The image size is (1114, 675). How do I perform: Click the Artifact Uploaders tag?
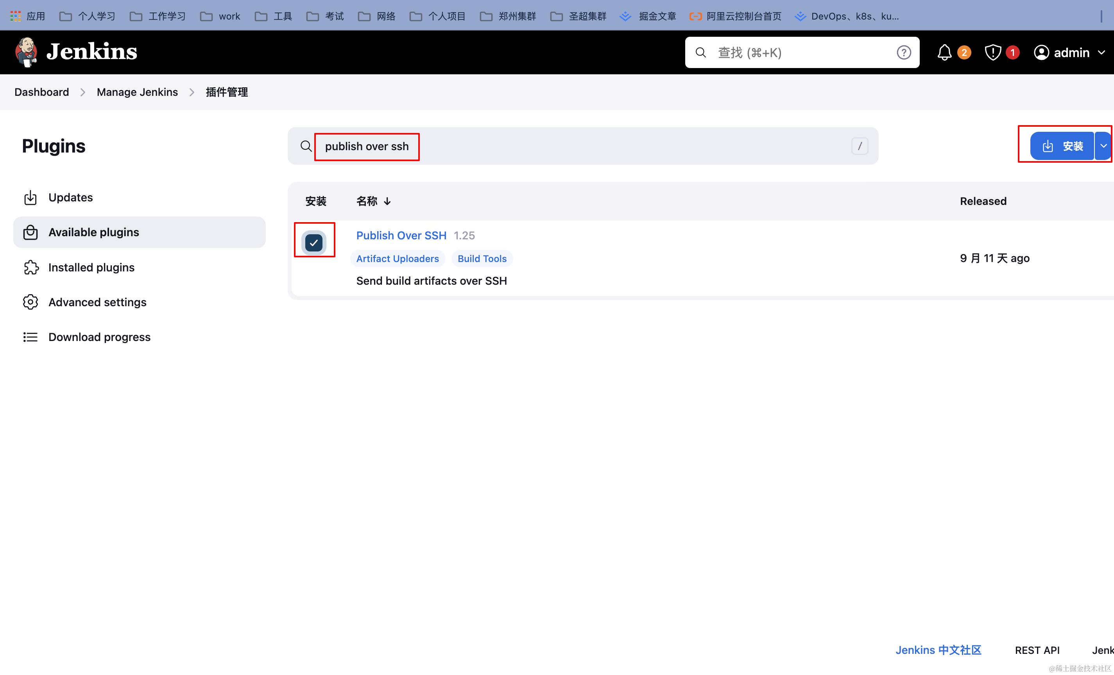(x=398, y=259)
